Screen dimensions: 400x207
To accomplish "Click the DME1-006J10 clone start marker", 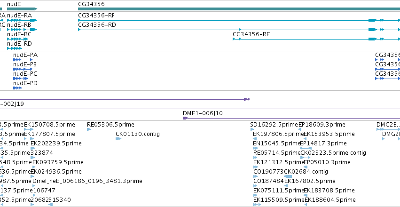I will click(186, 118).
